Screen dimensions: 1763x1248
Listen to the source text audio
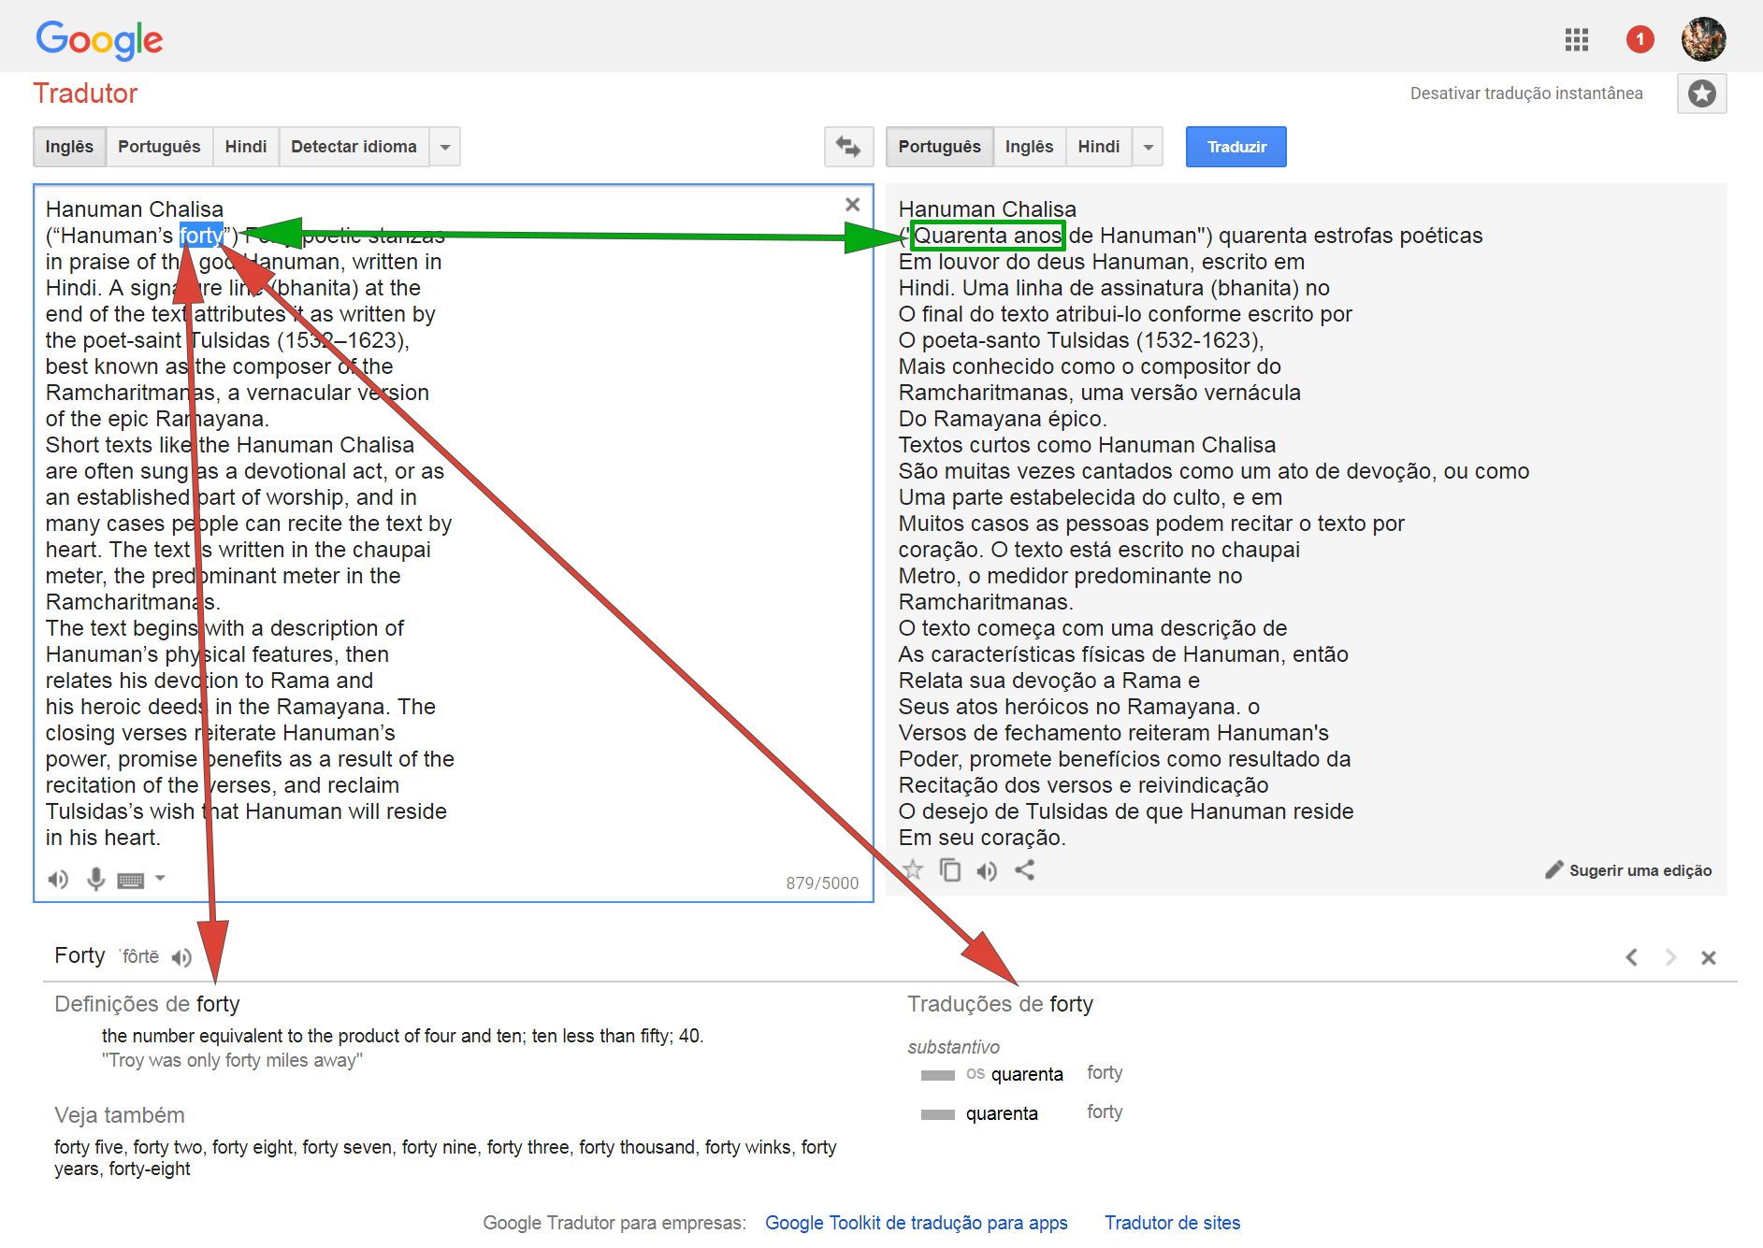[58, 879]
